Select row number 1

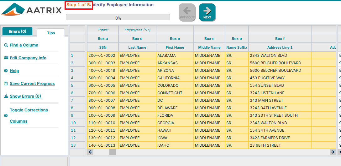[x=77, y=56]
